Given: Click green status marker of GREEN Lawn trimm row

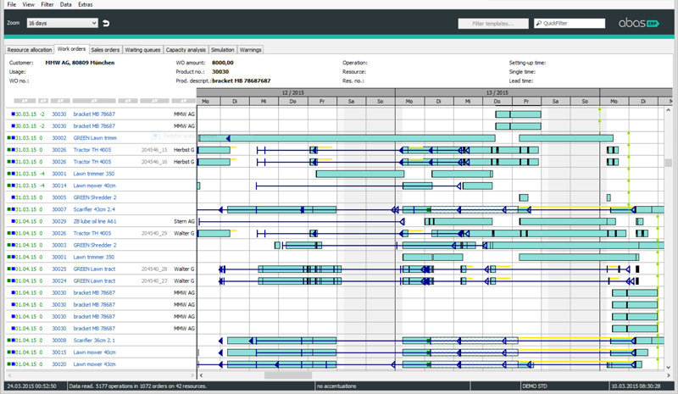Looking at the screenshot, I should [x=8, y=137].
